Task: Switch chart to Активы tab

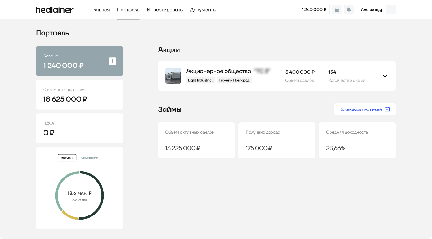Action: [x=67, y=158]
